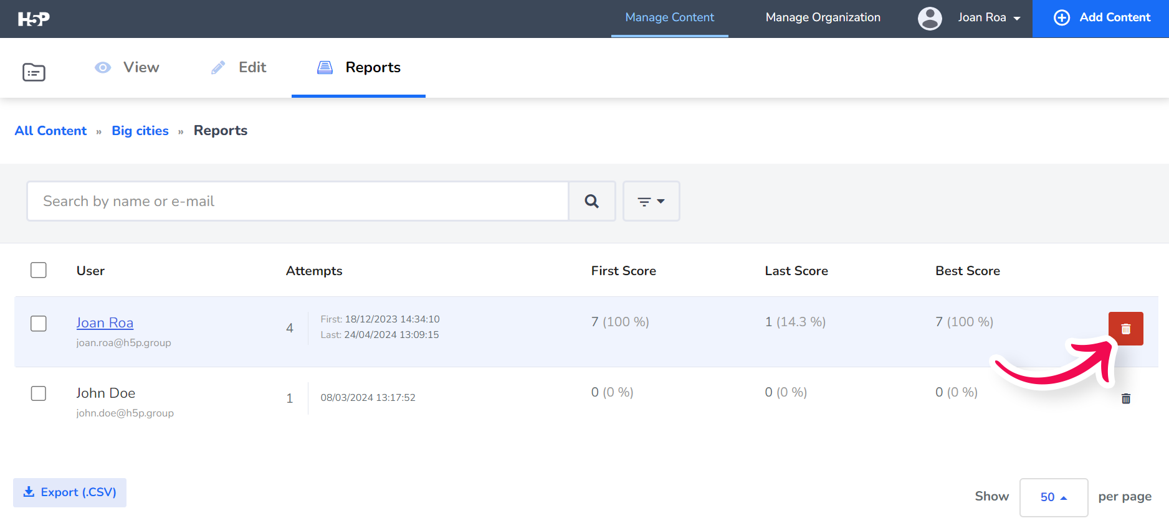The height and width of the screenshot is (531, 1169).
Task: Delete John Doe's report with the trash icon
Action: (1126, 398)
